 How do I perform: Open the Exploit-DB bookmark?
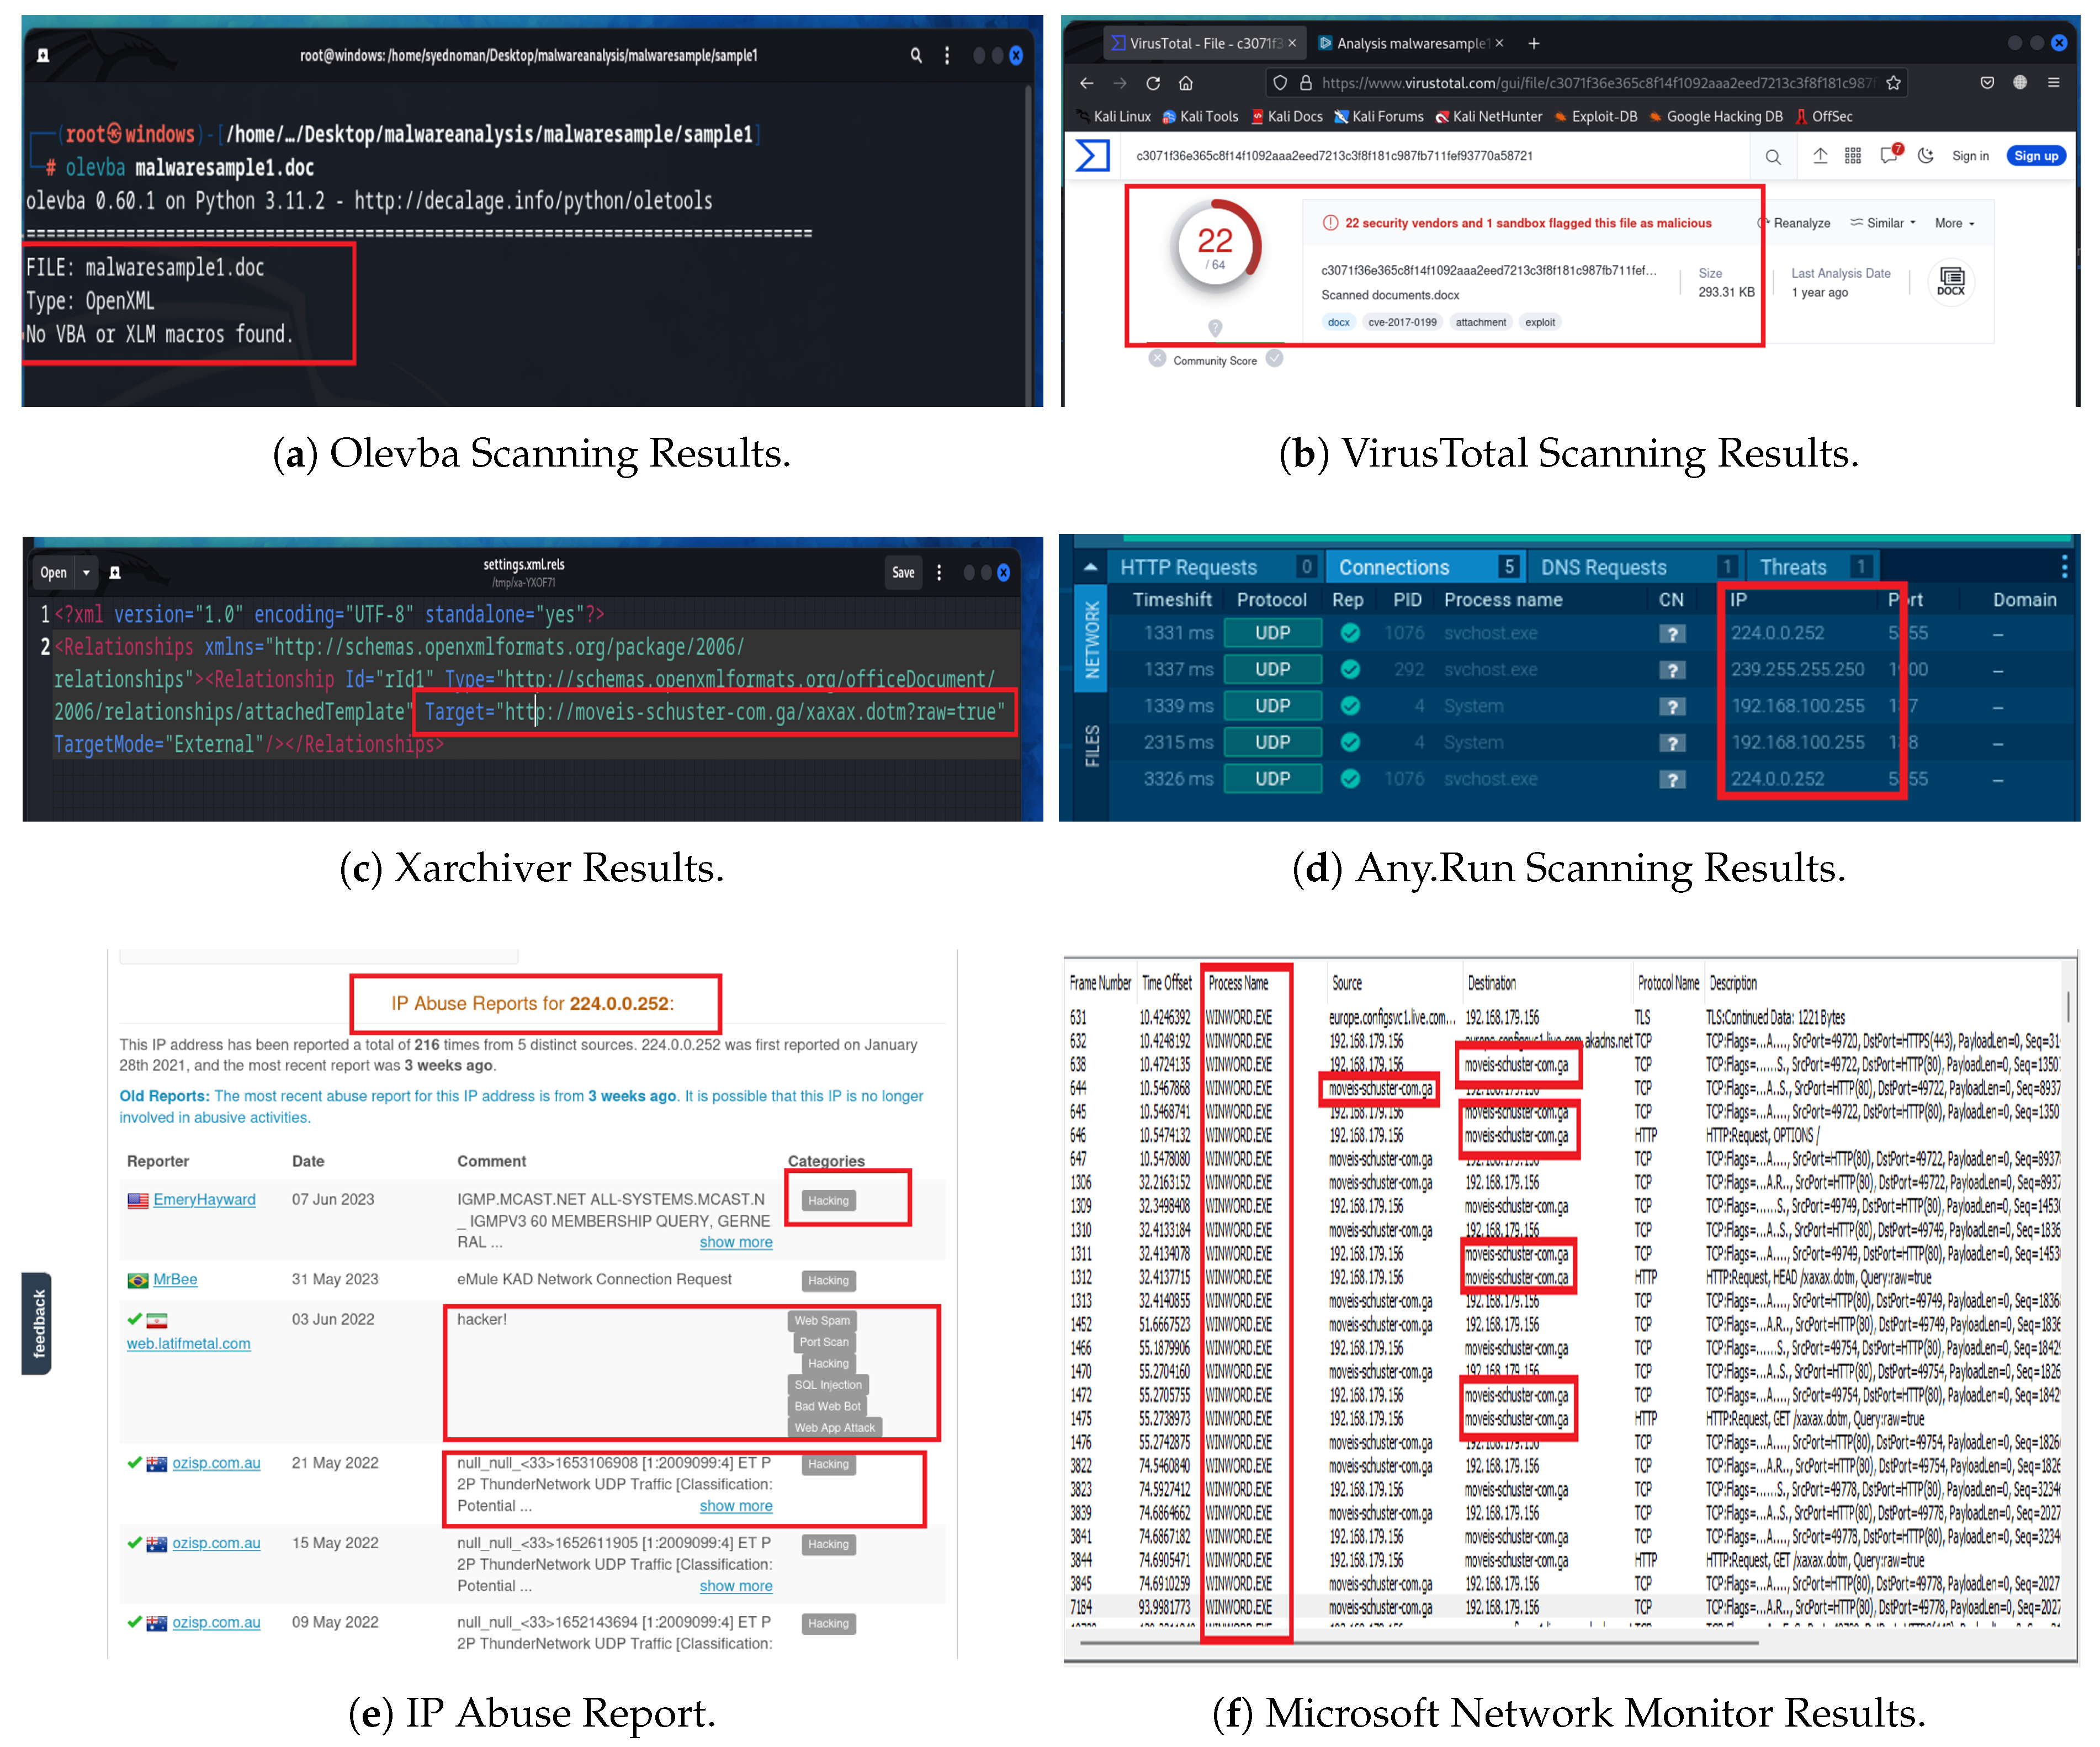click(x=1596, y=117)
